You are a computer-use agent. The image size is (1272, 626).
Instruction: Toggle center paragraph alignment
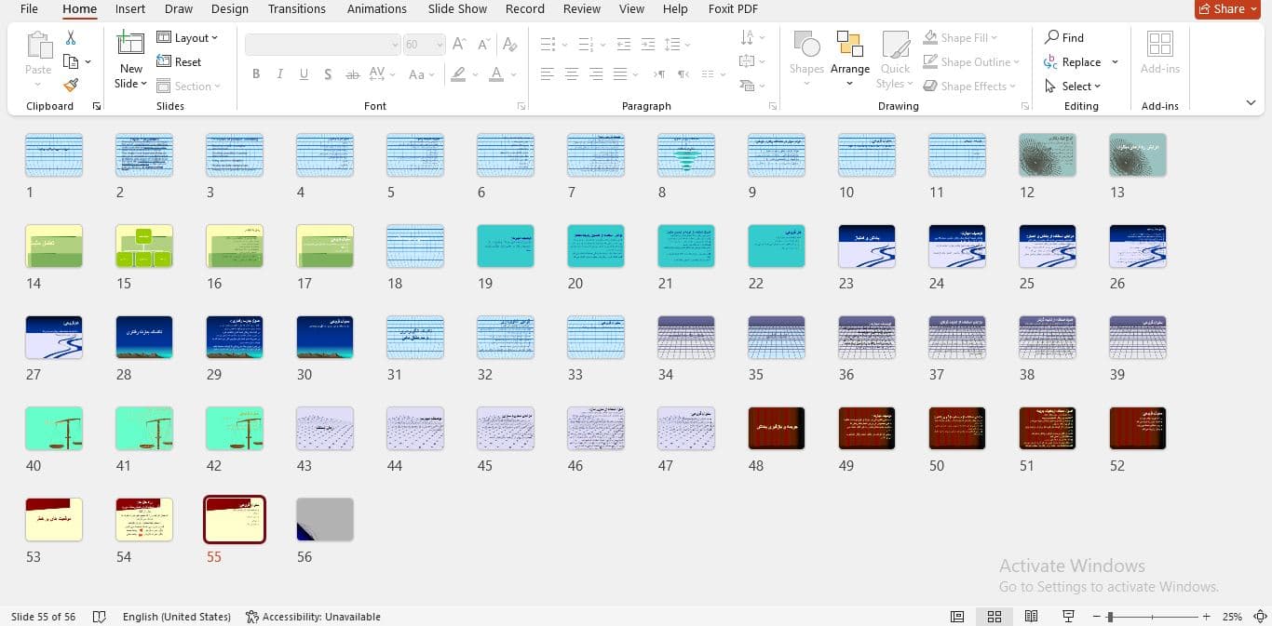[572, 74]
